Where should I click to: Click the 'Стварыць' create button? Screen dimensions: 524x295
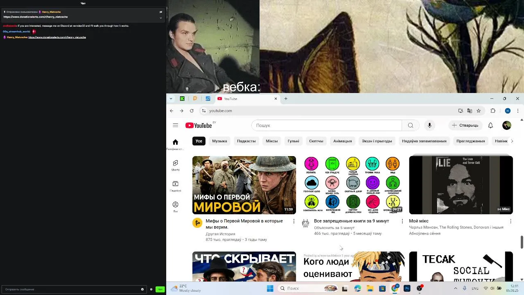click(465, 125)
